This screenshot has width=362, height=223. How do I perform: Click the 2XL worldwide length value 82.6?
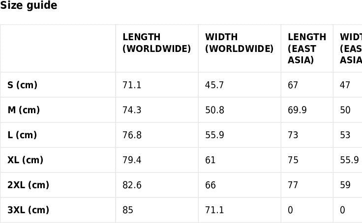(x=132, y=185)
